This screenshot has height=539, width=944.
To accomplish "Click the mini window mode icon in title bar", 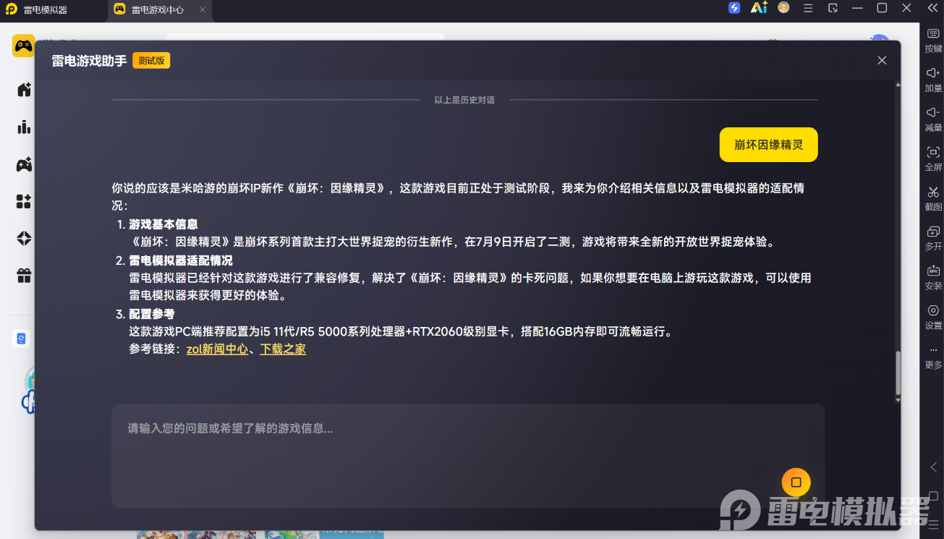I will [x=833, y=8].
